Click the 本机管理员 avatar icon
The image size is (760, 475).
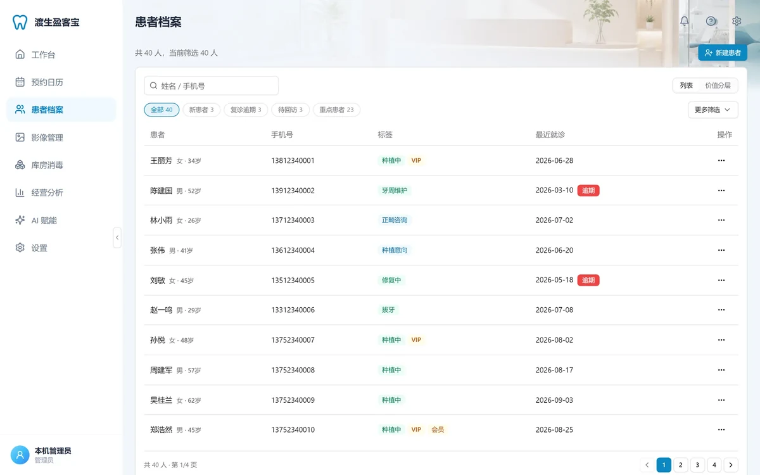(x=20, y=455)
